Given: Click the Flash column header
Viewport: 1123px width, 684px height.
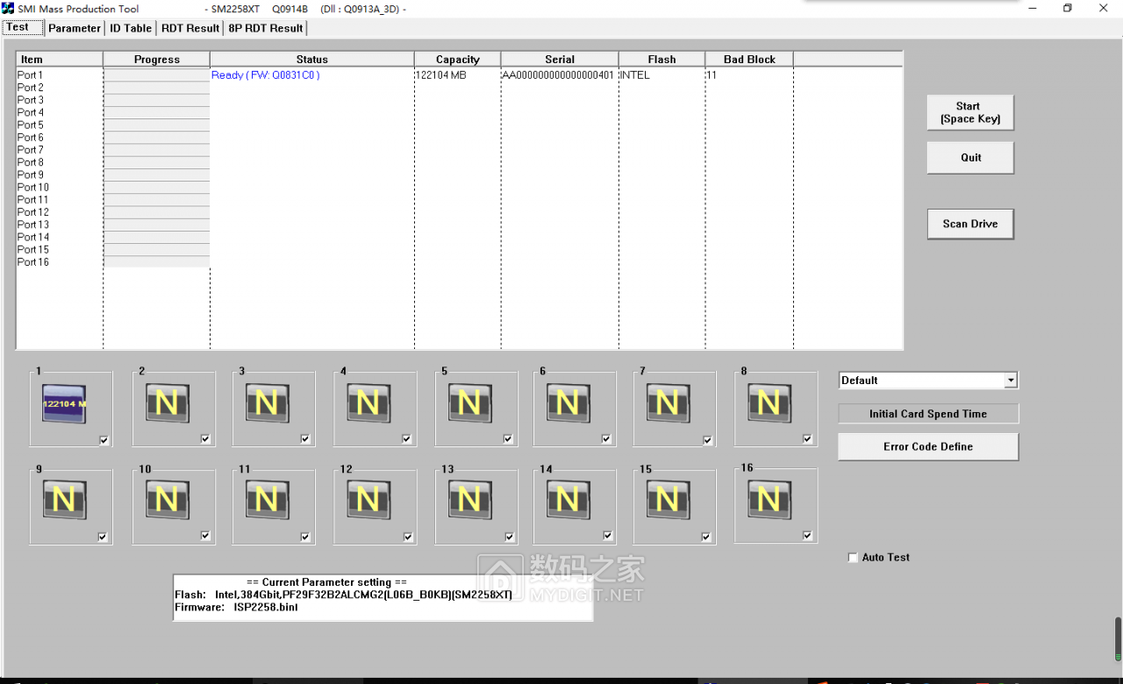Looking at the screenshot, I should tap(662, 60).
